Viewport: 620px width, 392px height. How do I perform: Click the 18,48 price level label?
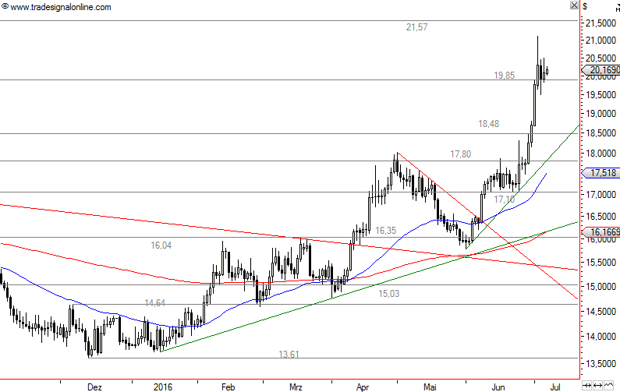click(488, 124)
